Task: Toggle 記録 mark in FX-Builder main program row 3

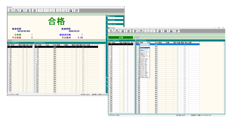Action: 124,48
